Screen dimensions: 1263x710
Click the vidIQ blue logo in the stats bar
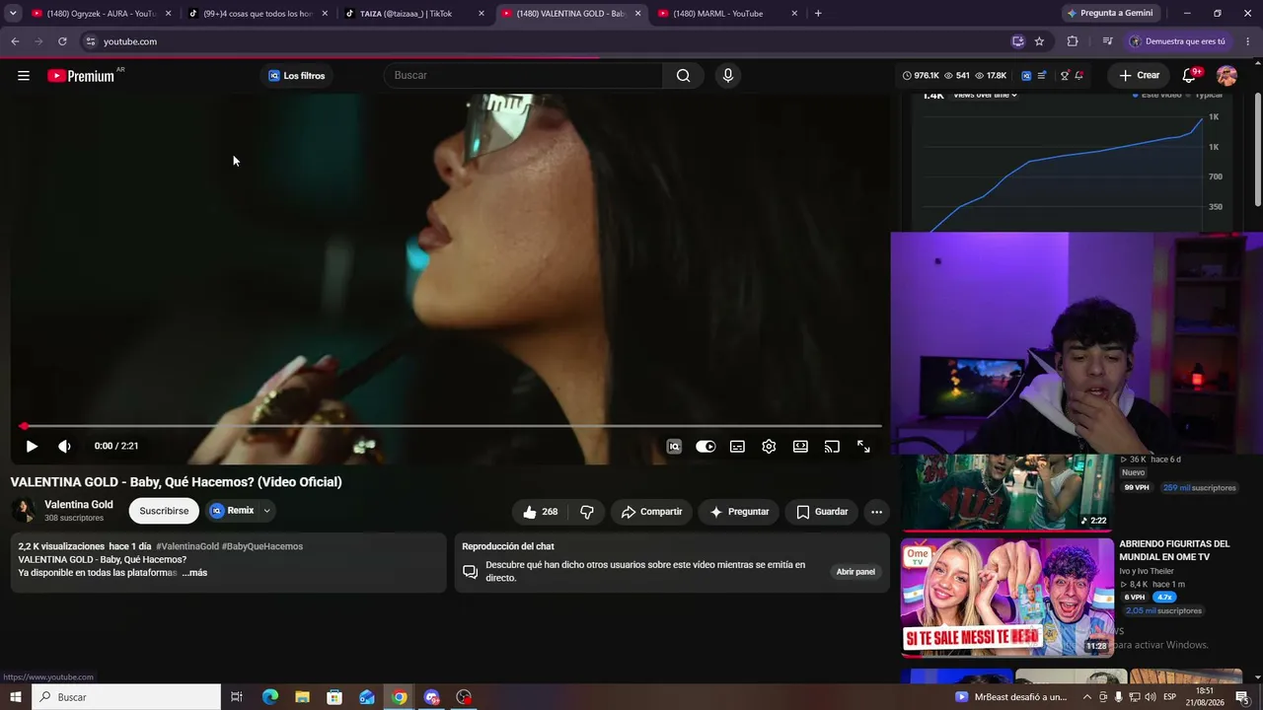click(1026, 76)
